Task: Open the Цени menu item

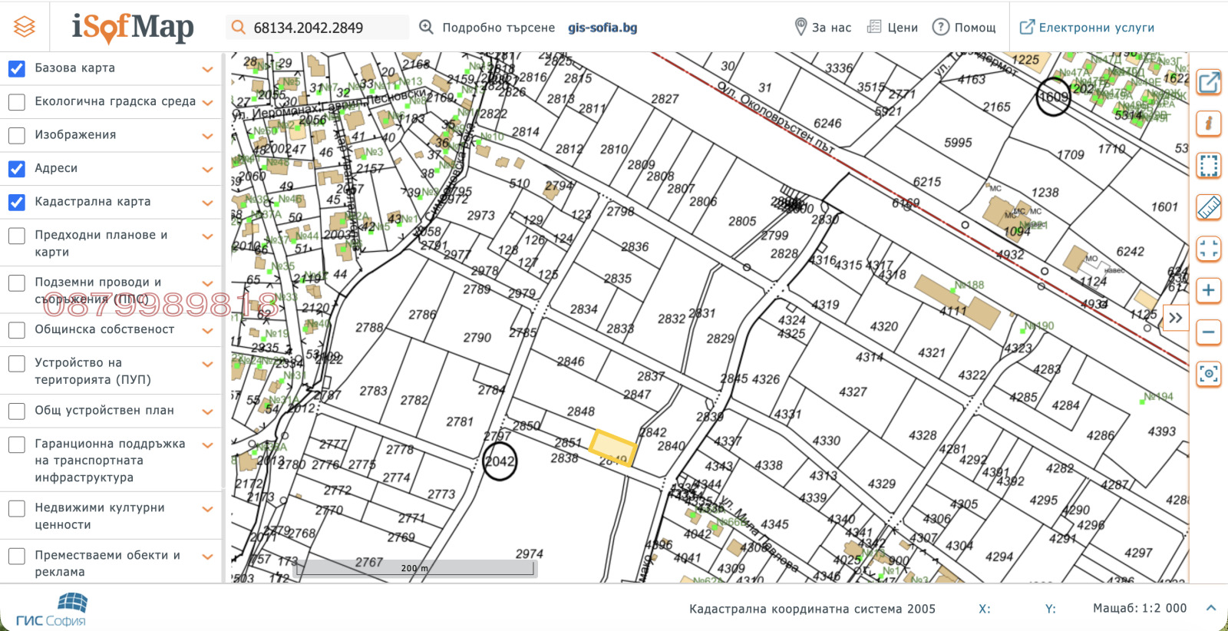Action: 893,28
